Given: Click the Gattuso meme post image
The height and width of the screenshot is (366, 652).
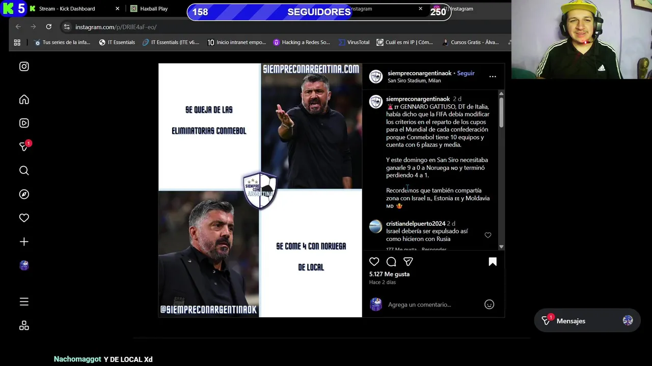Looking at the screenshot, I should (x=260, y=190).
